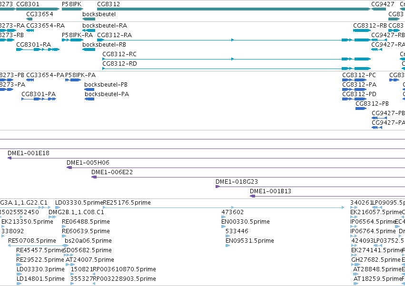The width and height of the screenshot is (405, 286).
Task: Select transcript CG33654-RA
Action: [46, 26]
